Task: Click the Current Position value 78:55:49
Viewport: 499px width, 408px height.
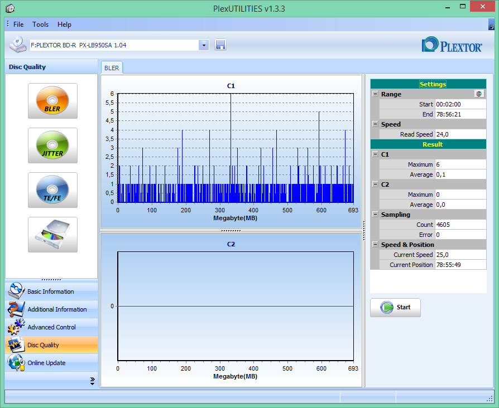Action: click(460, 265)
